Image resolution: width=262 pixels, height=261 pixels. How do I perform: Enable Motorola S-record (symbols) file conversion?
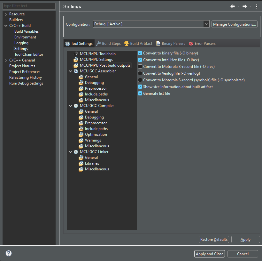pos(140,80)
